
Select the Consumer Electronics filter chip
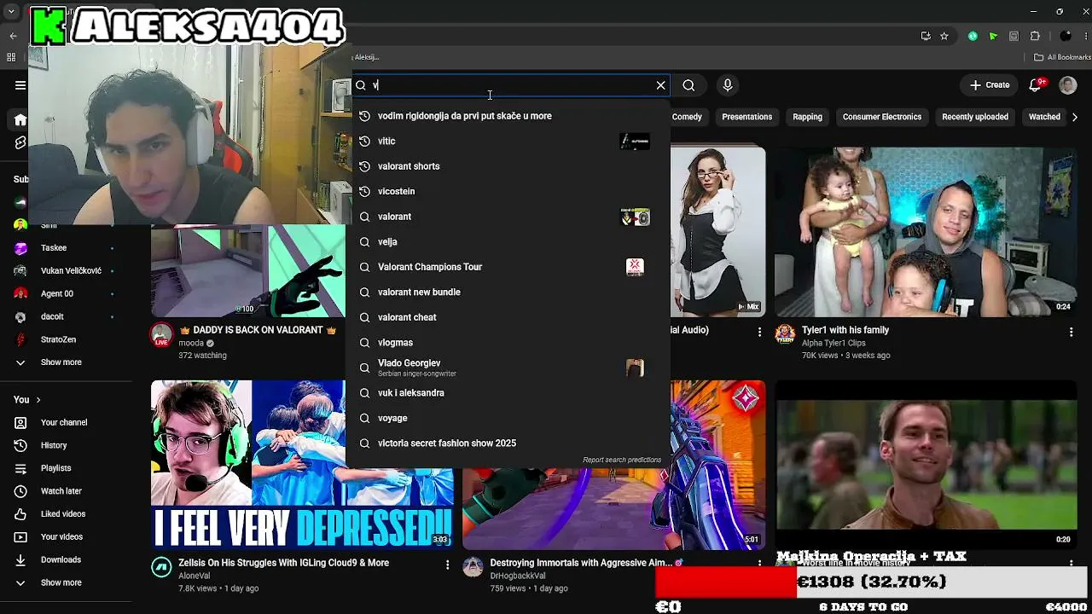pos(882,117)
